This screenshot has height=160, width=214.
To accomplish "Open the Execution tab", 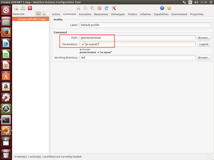I will click(85, 14).
